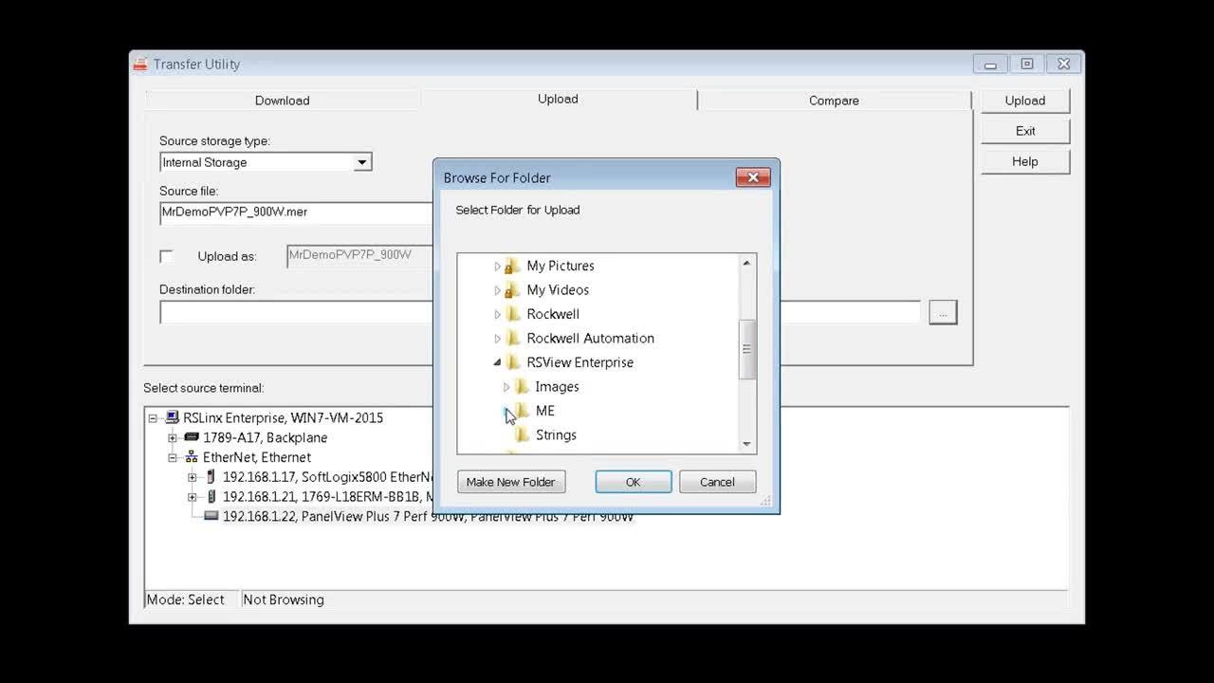Image resolution: width=1214 pixels, height=683 pixels.
Task: Expand the Rockwell Automation folder node
Action: coord(497,339)
